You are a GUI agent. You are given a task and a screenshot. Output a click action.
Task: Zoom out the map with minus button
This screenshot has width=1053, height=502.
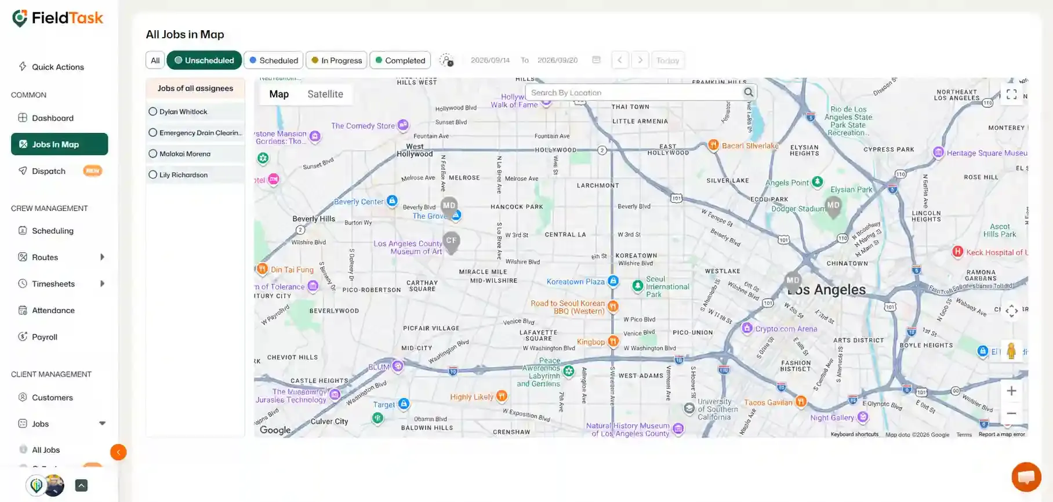[1011, 413]
